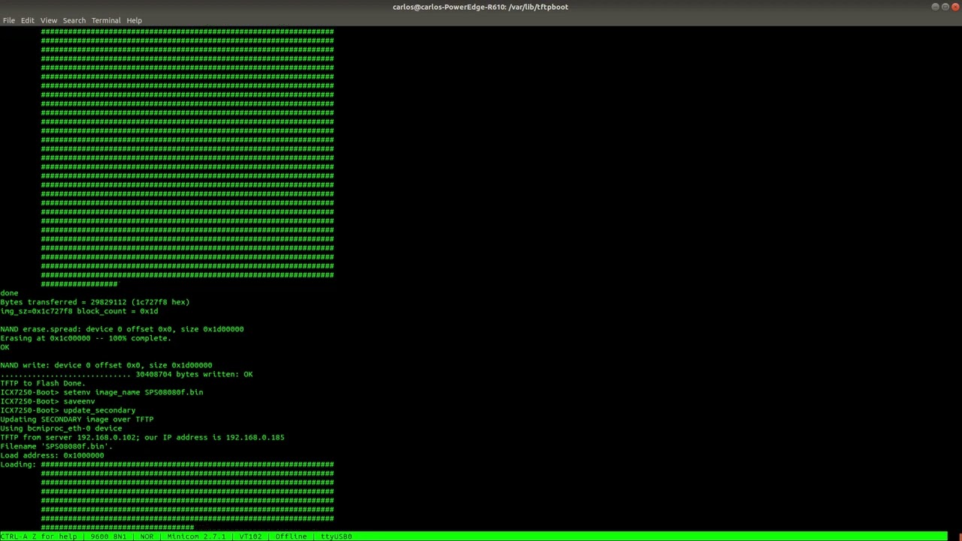Open the Edit menu
This screenshot has width=962, height=541.
click(x=28, y=20)
